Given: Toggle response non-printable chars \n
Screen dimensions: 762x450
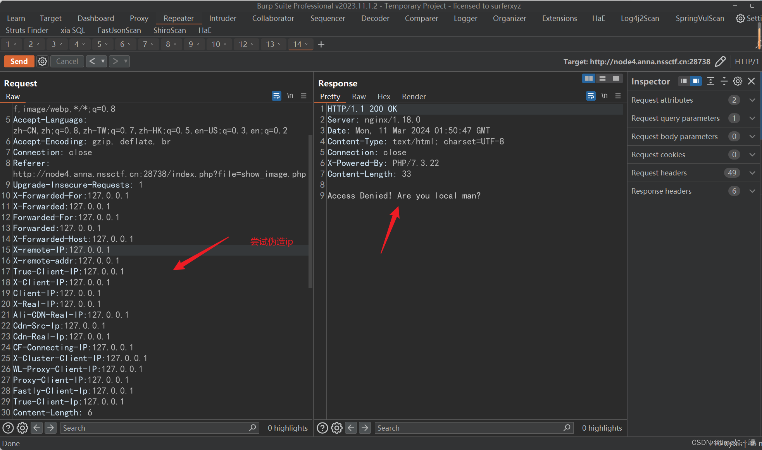Looking at the screenshot, I should [604, 96].
